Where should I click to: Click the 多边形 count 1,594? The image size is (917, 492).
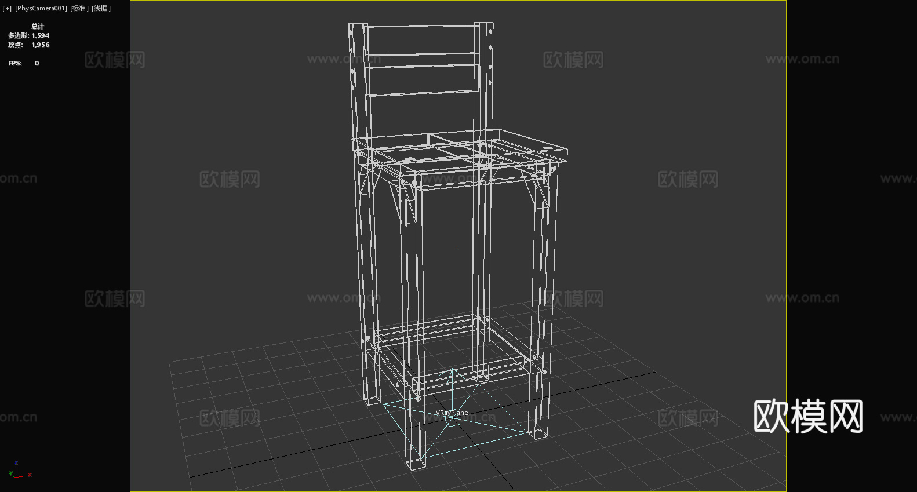pyautogui.click(x=41, y=35)
